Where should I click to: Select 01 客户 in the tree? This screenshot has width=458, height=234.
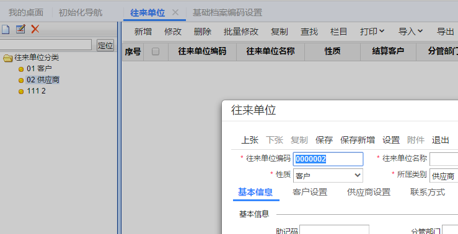39,69
